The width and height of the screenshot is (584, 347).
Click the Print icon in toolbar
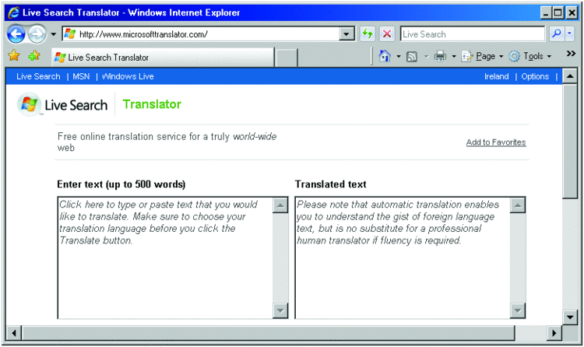(440, 56)
